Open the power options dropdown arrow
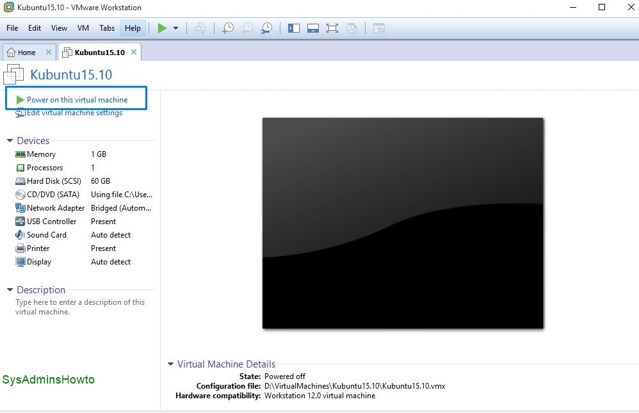Viewport: 639px width, 413px height. coord(175,28)
